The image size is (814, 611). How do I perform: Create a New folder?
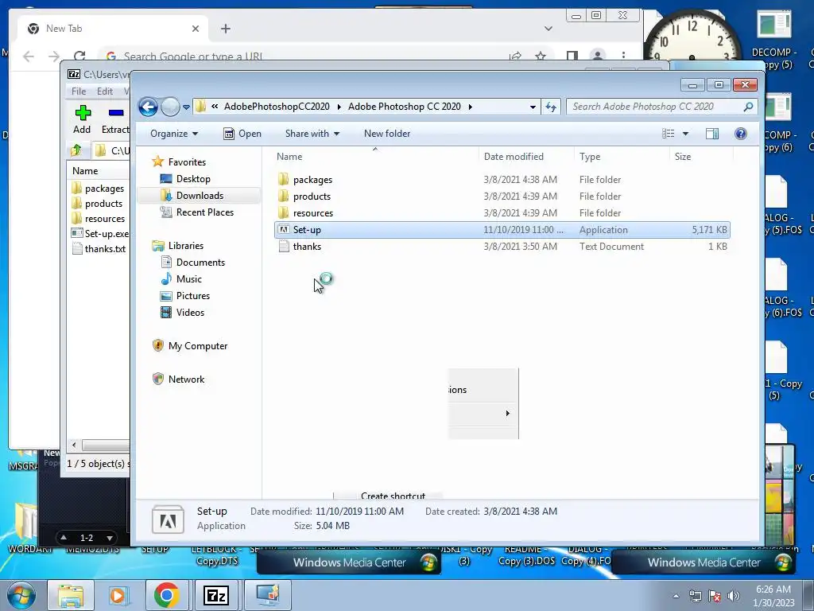tap(387, 134)
